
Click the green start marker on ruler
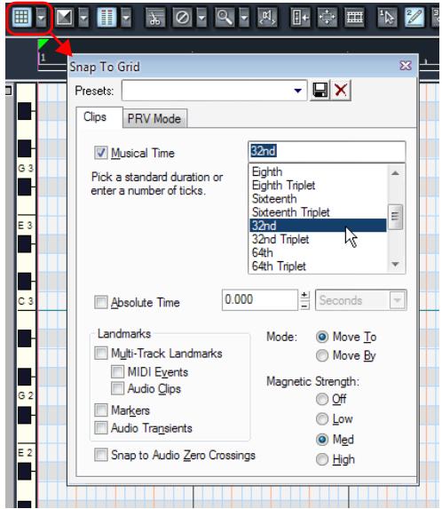coord(43,44)
